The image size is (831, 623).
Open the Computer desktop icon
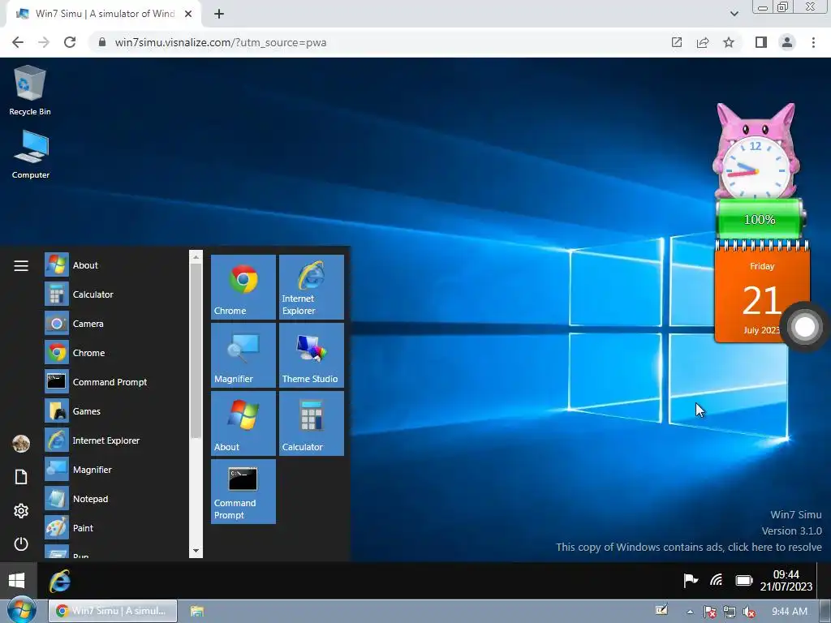(30, 154)
